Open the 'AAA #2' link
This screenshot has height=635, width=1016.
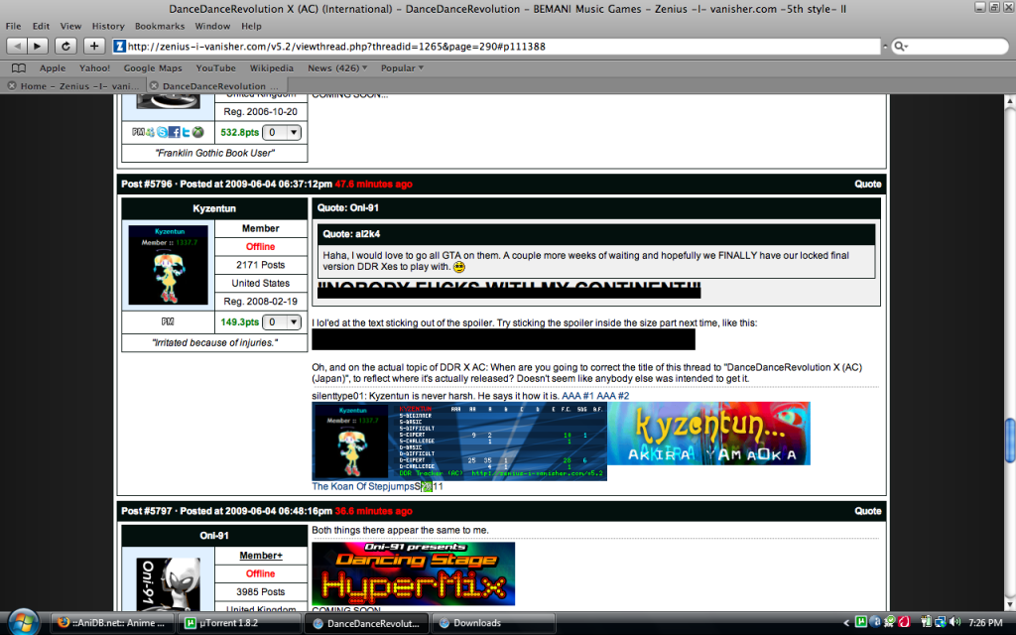[x=613, y=396]
